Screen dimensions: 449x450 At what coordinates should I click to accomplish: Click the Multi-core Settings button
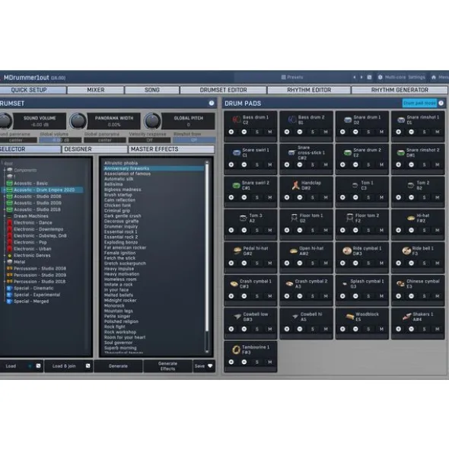click(x=402, y=77)
